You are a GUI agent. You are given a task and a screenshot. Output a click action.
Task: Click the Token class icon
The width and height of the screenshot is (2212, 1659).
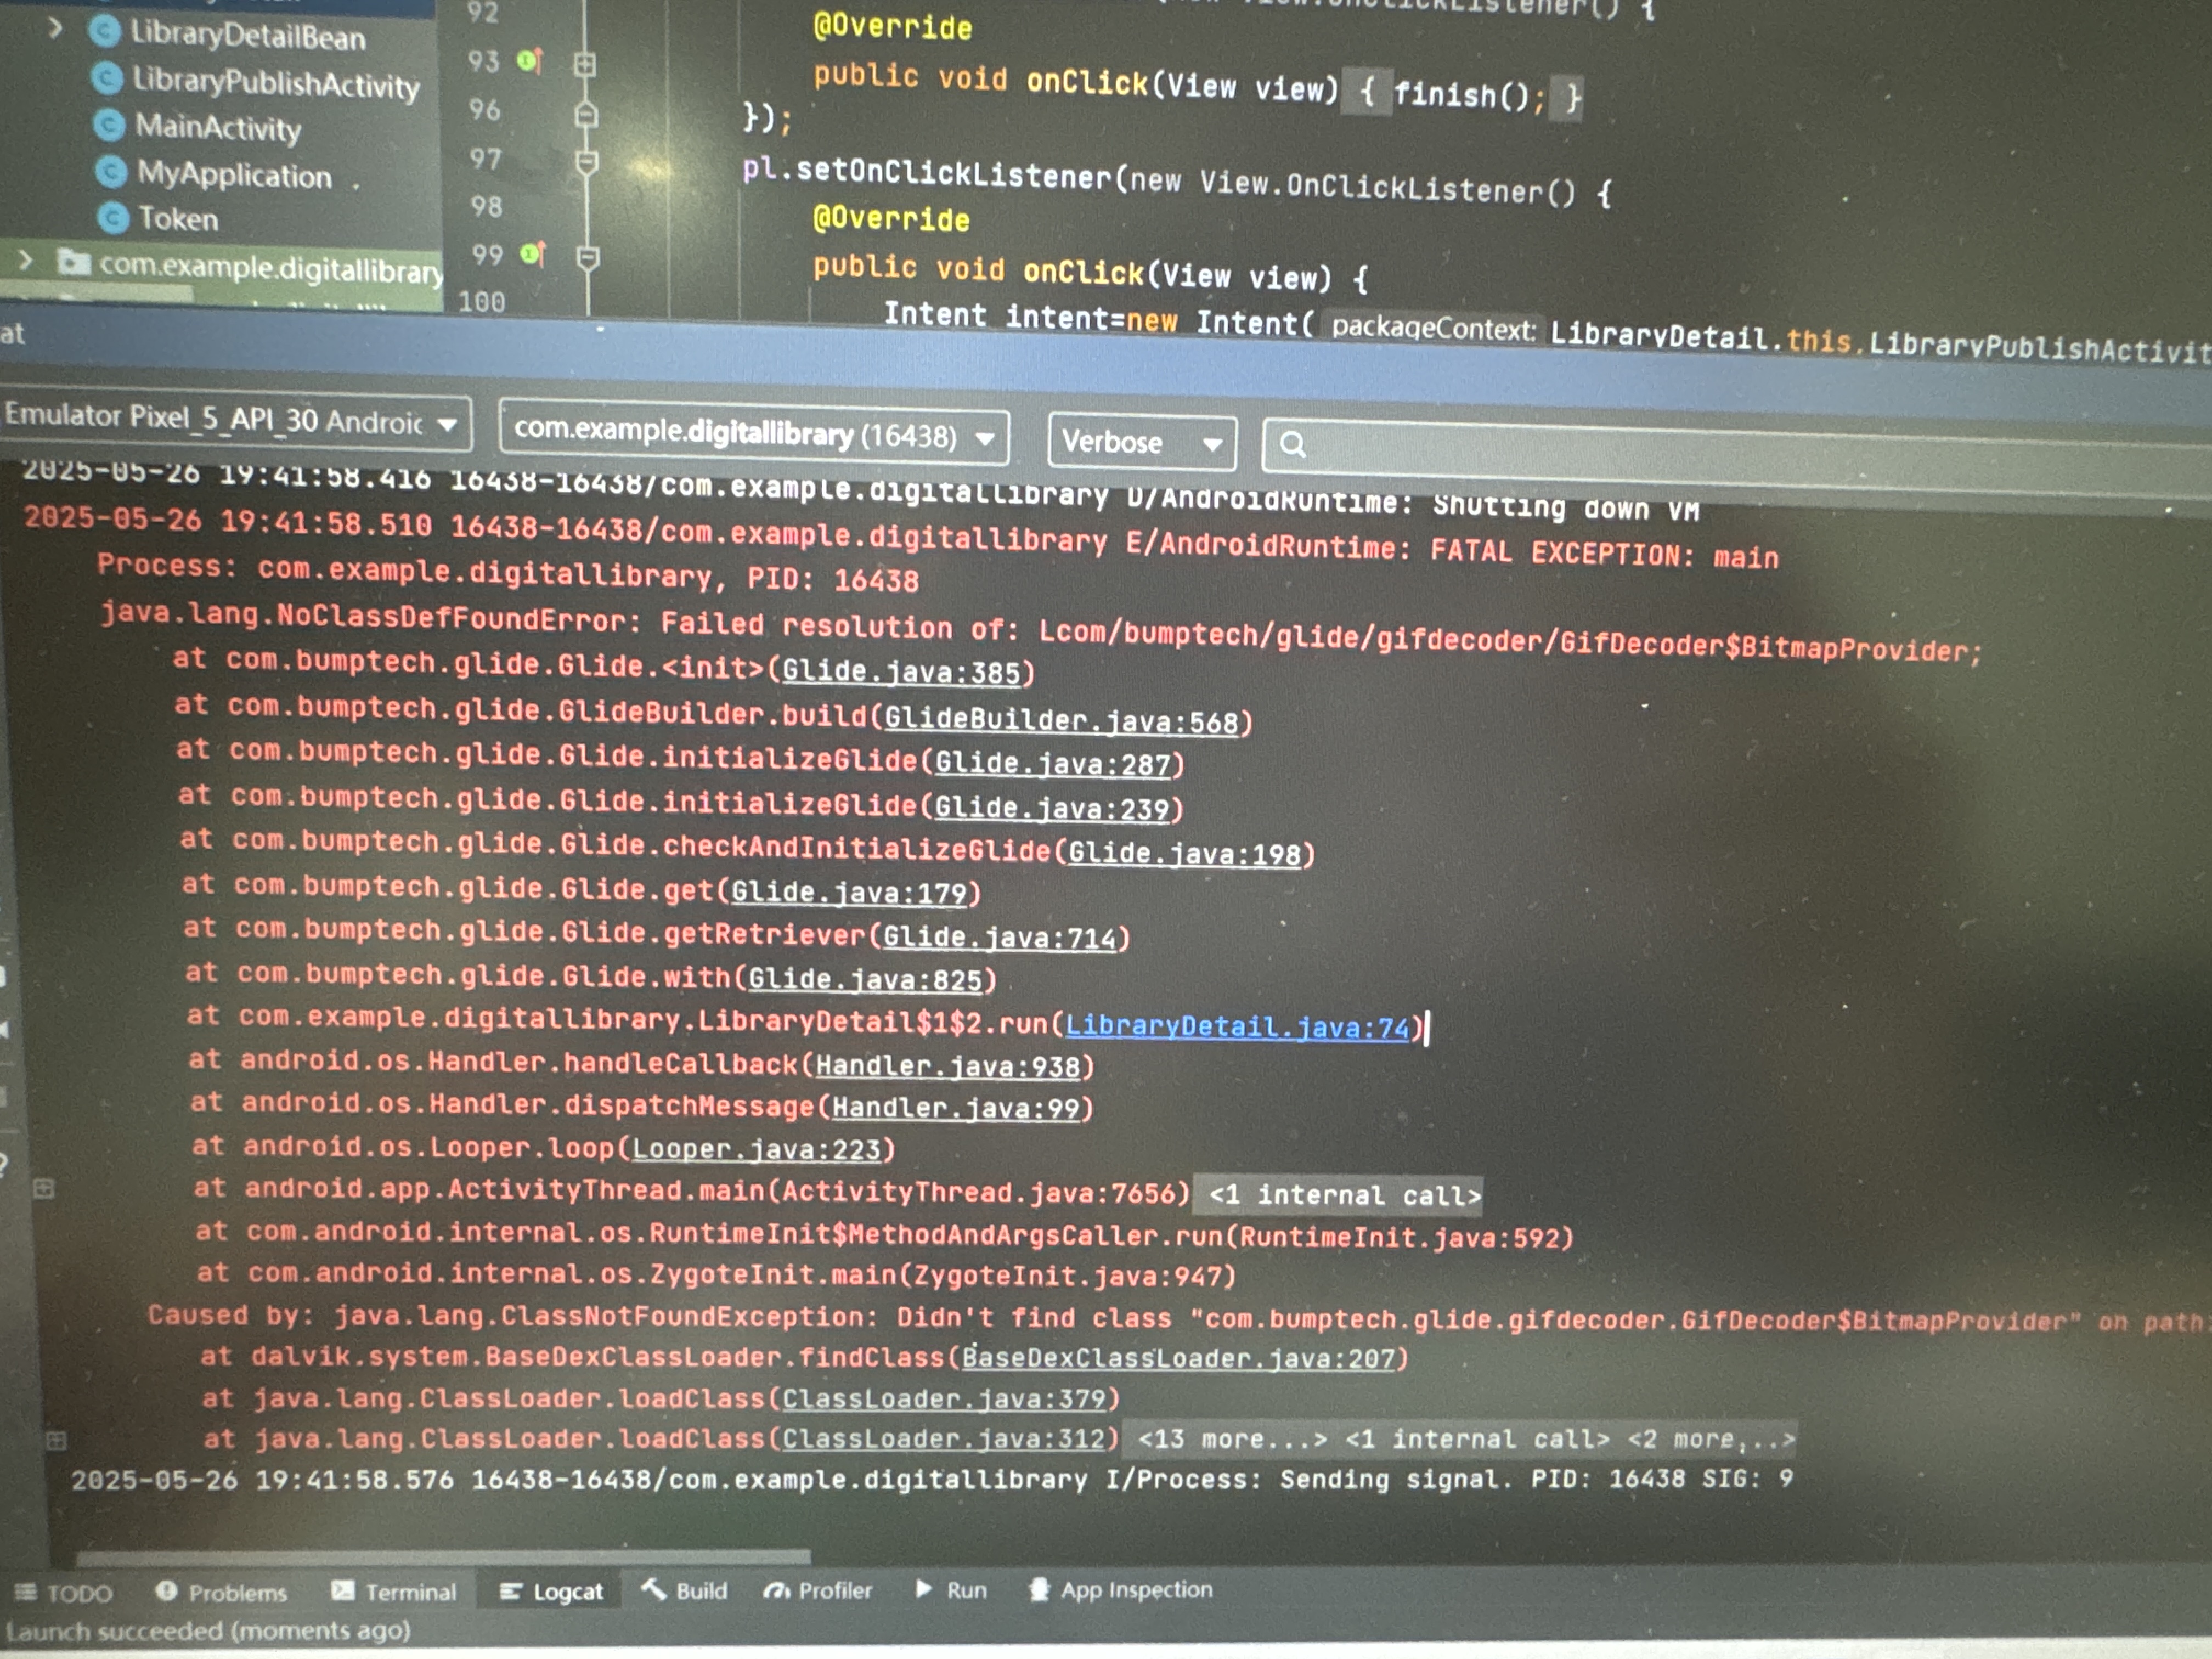pos(113,217)
